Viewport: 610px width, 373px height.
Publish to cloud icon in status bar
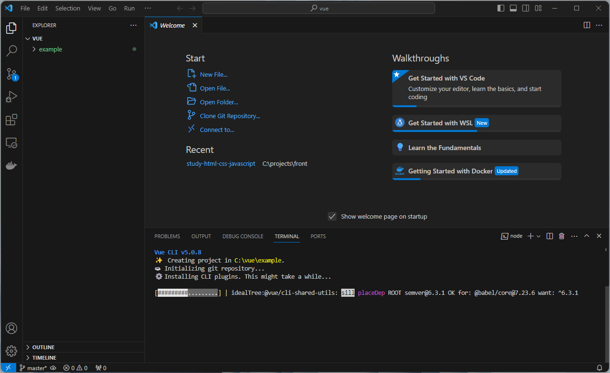[53, 368]
